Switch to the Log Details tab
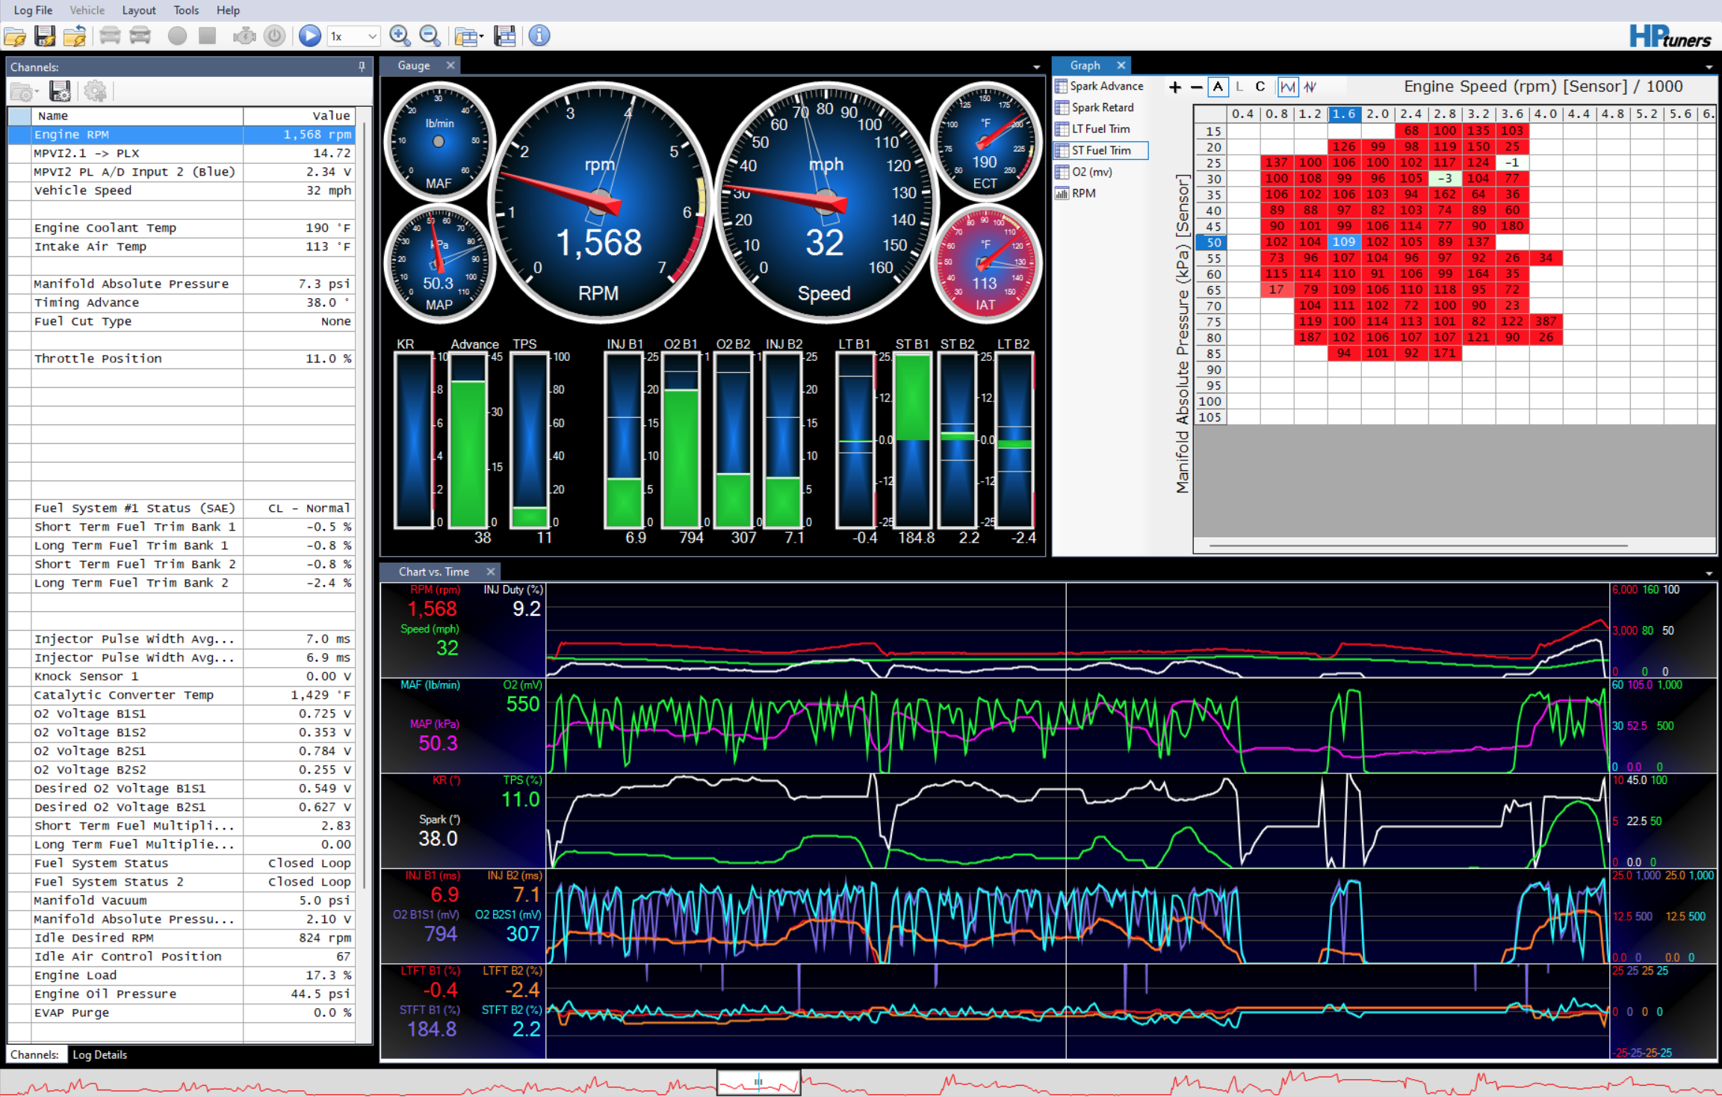Viewport: 1722px width, 1097px height. (99, 1054)
